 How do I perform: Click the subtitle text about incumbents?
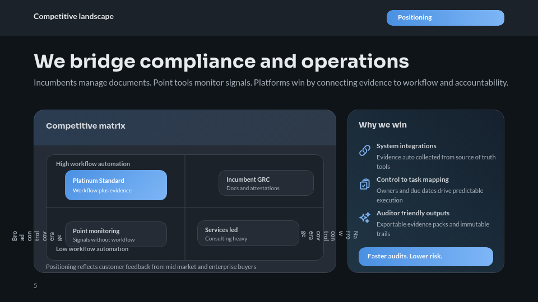click(271, 83)
